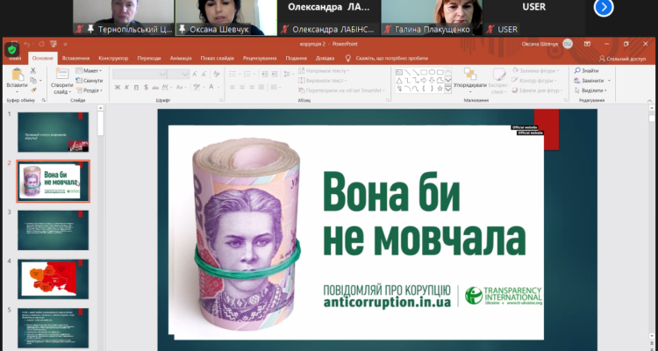Screen dimensions: 658x351
Task: Click the increase indent icon
Action: coord(275,75)
